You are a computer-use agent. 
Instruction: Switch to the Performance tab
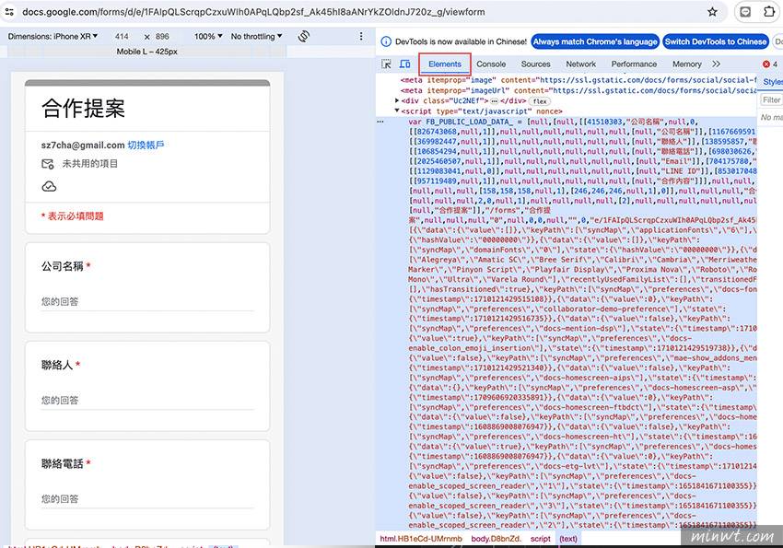pos(634,64)
